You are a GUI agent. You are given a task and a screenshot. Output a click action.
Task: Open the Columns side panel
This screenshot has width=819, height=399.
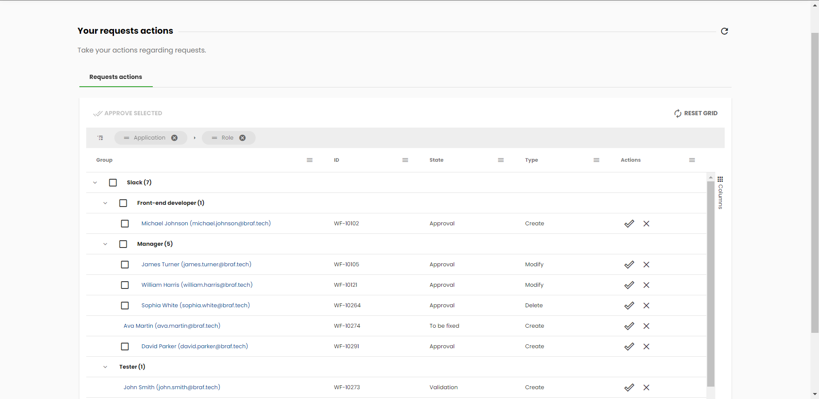click(x=720, y=193)
